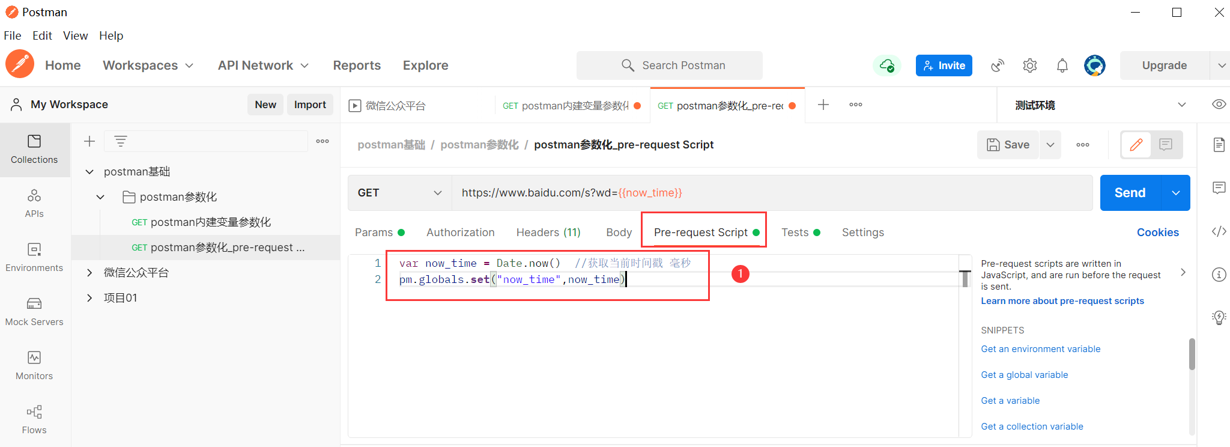This screenshot has height=447, width=1230.
Task: Collapse the snippets description panel arrow
Action: pos(1183,272)
